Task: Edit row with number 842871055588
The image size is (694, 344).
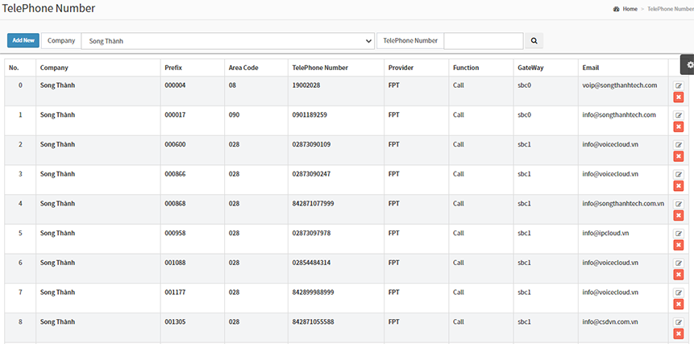Action: click(x=678, y=322)
